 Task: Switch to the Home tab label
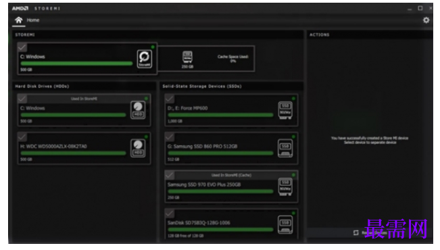click(33, 20)
